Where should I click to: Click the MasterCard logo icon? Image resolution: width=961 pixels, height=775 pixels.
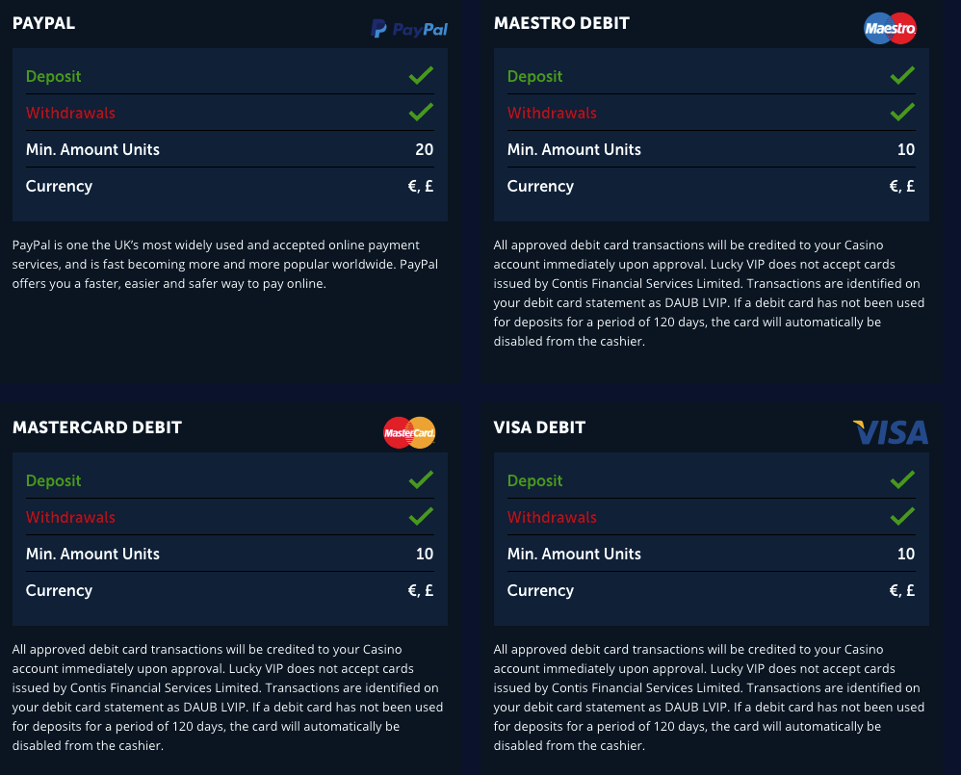(x=409, y=432)
